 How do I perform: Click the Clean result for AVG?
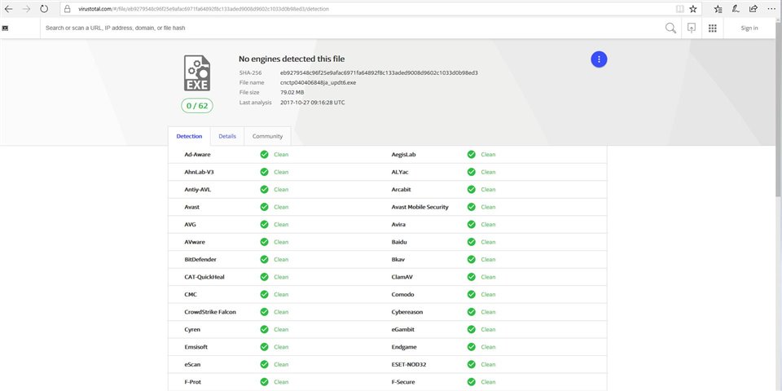coord(281,225)
